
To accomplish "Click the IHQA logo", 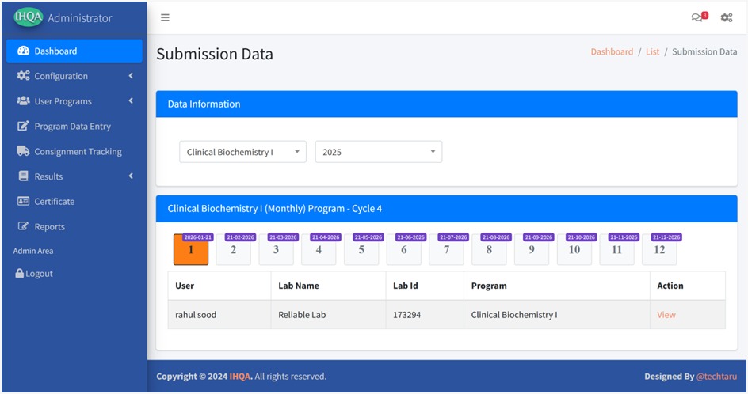I will [29, 17].
